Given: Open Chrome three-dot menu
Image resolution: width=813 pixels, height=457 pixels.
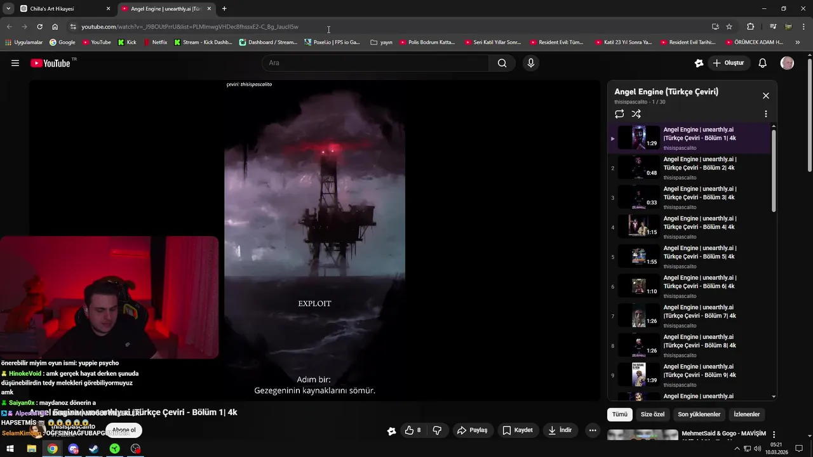Looking at the screenshot, I should pyautogui.click(x=804, y=27).
